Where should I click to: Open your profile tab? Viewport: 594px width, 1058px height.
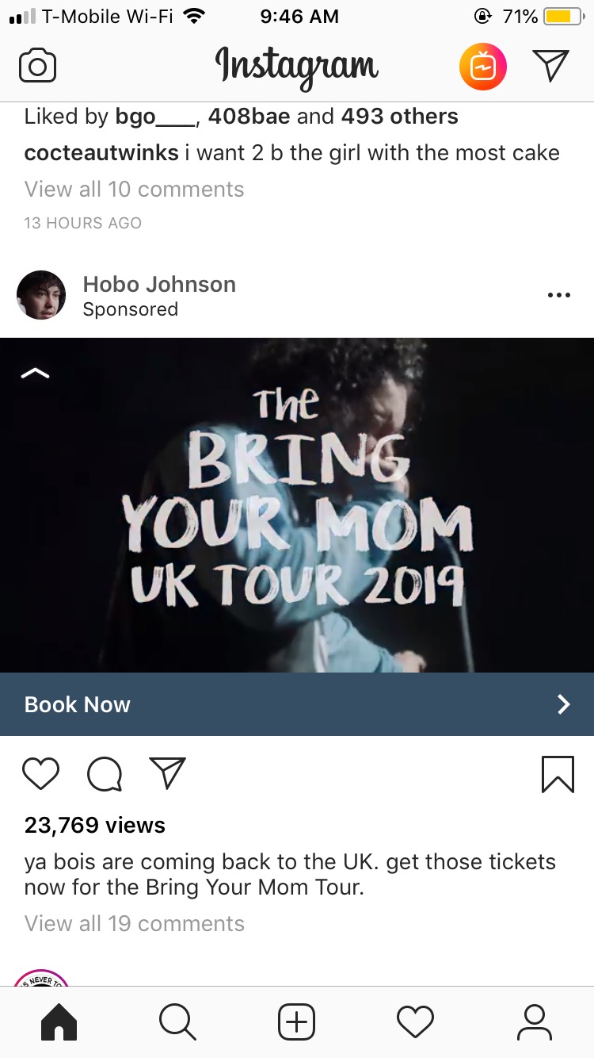pos(535,1022)
